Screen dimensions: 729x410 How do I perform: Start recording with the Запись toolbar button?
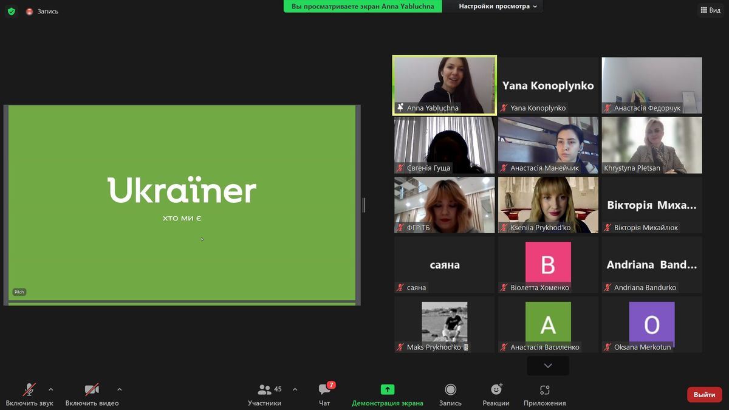pyautogui.click(x=450, y=395)
